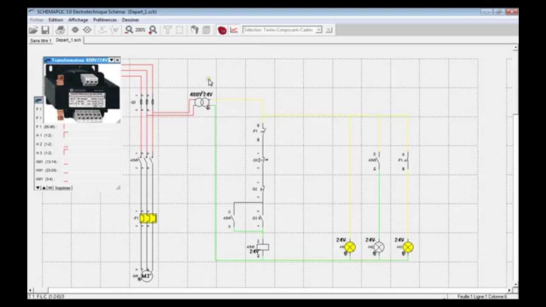This screenshot has height=307, width=546.
Task: Open the Dessiner menu
Action: pos(131,20)
